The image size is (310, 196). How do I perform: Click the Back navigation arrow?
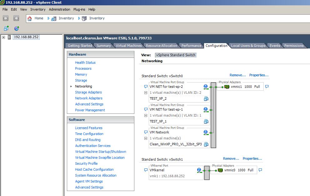point(6,18)
